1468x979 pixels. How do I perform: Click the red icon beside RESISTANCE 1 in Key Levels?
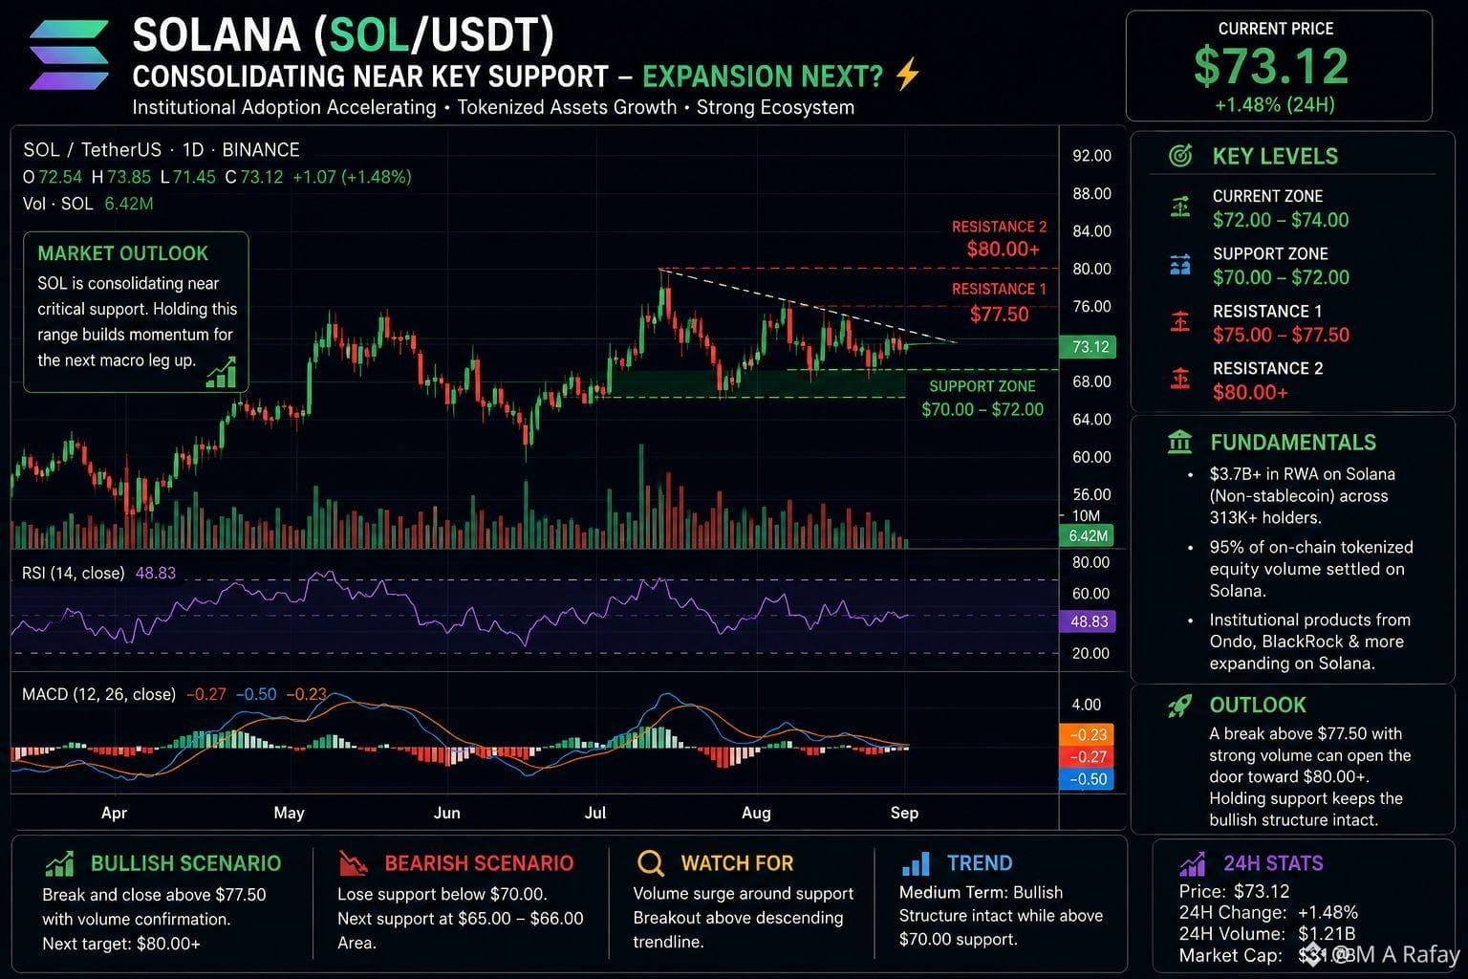pos(1180,321)
